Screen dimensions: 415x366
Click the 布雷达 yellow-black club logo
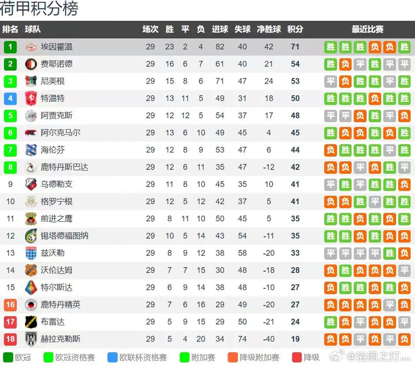point(31,322)
